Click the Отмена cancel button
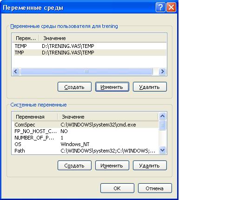This screenshot has height=200, width=238. point(155,188)
